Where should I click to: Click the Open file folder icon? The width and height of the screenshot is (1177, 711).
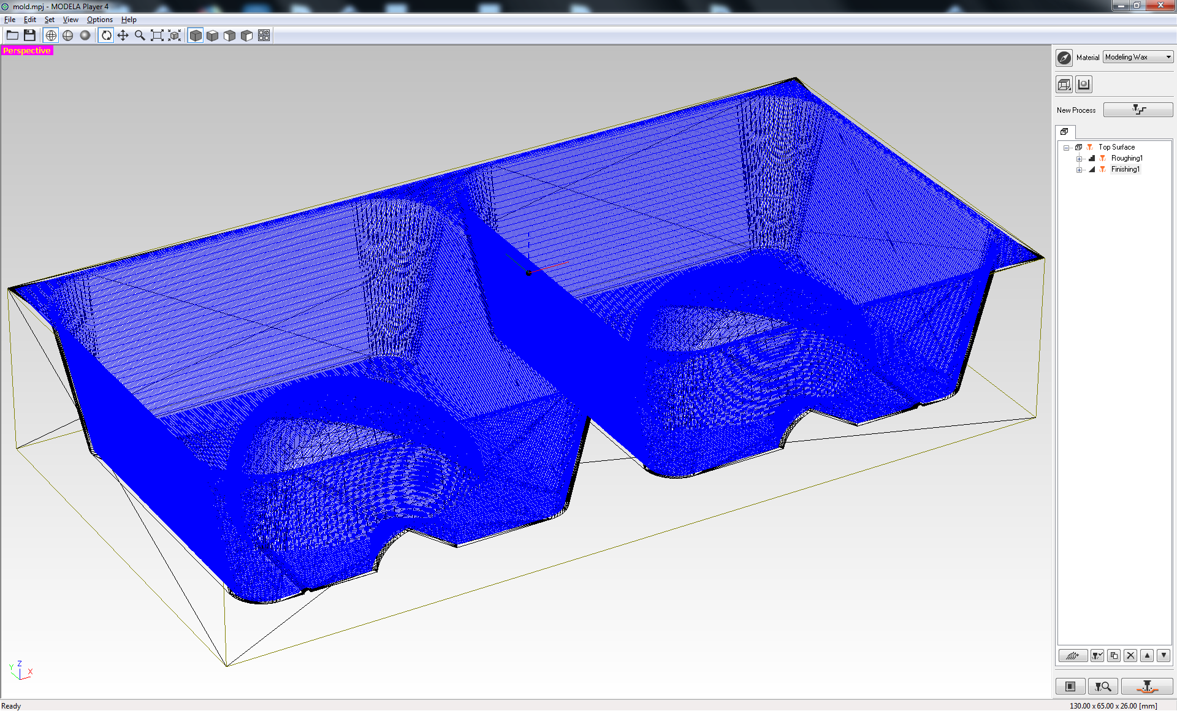point(12,36)
